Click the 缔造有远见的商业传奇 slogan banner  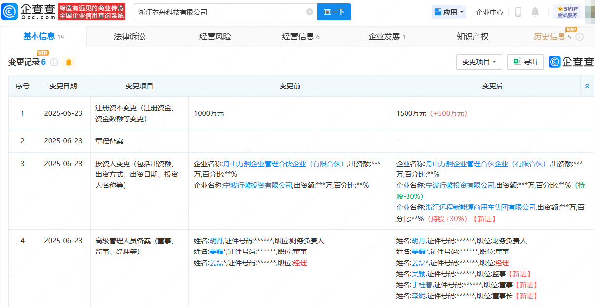[92, 11]
